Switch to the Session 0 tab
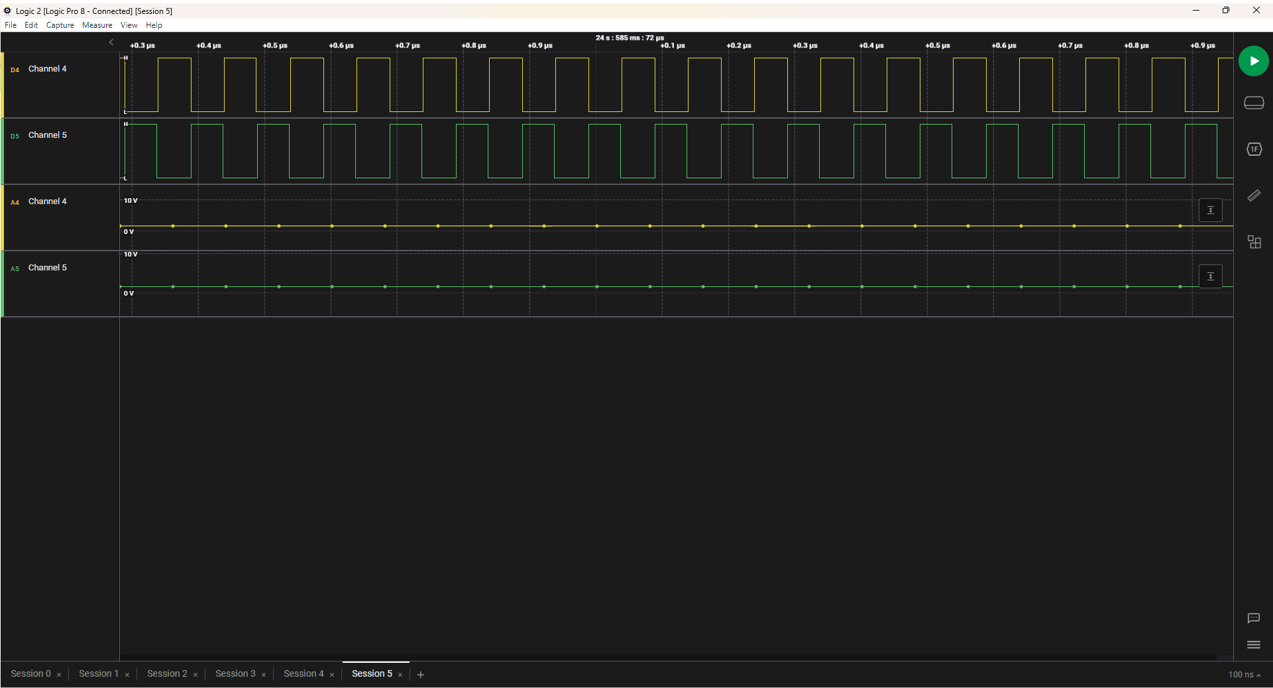1273x688 pixels. click(x=30, y=673)
